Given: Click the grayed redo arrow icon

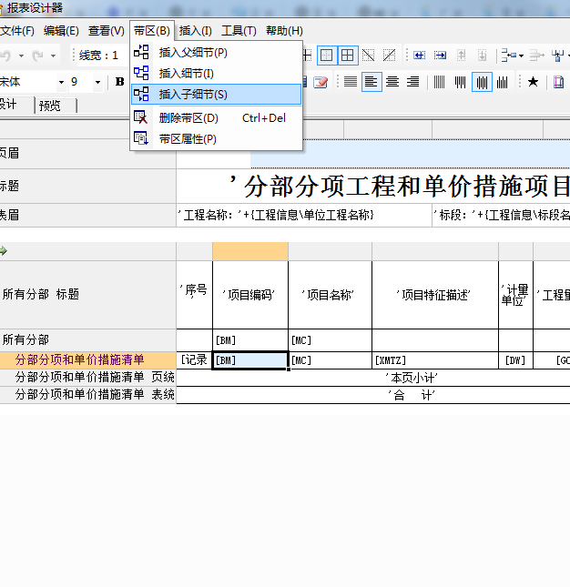Looking at the screenshot, I should 37,56.
